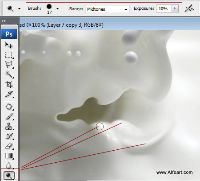Select the History Brush tool

9,136
